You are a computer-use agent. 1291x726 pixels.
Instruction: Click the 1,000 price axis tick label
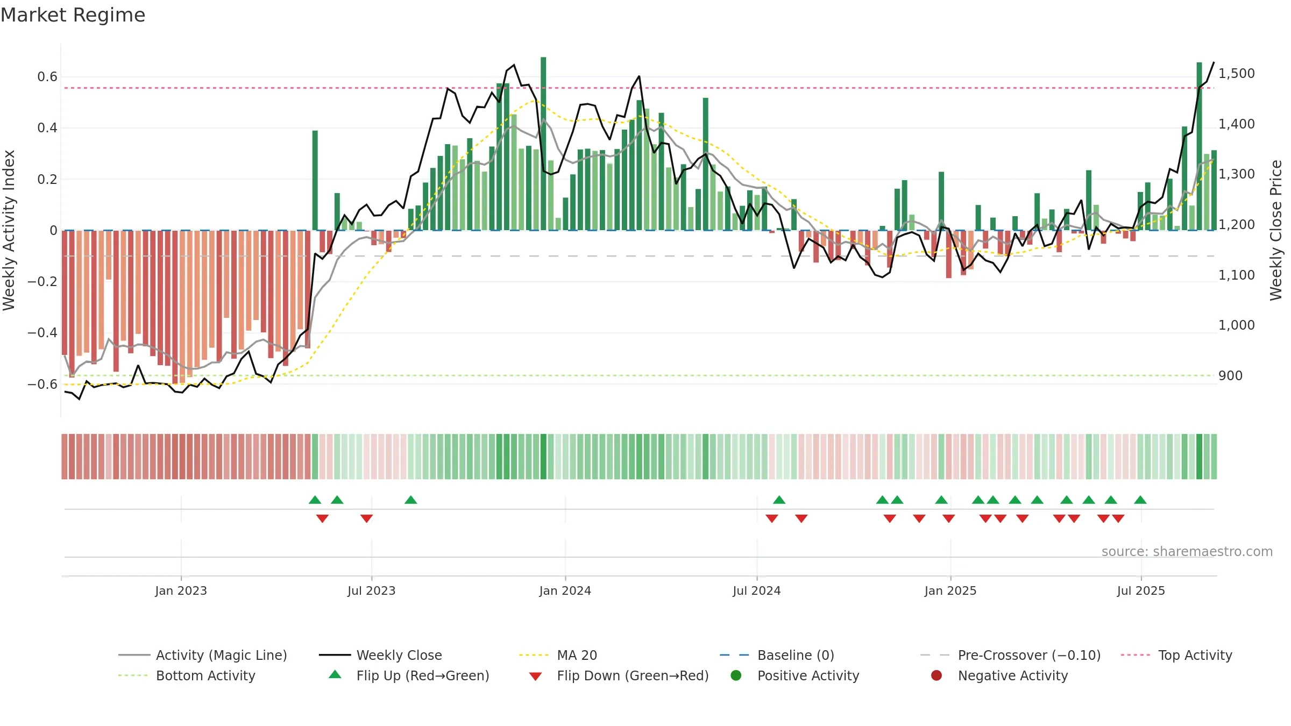pyautogui.click(x=1236, y=325)
